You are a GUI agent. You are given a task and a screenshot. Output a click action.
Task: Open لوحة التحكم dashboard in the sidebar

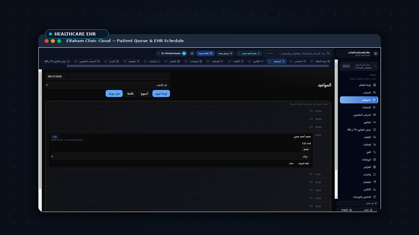click(359, 85)
